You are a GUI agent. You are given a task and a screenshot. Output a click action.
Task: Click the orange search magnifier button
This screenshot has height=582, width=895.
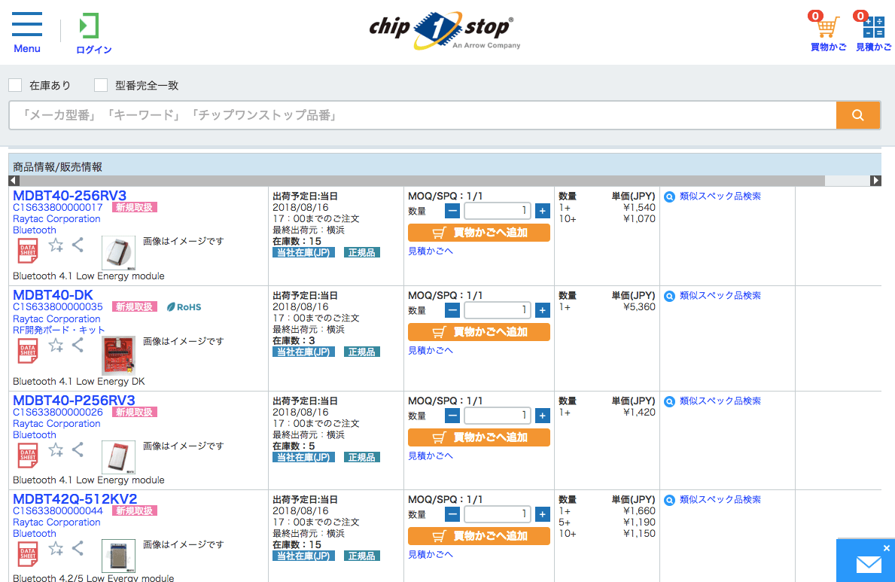pyautogui.click(x=857, y=115)
